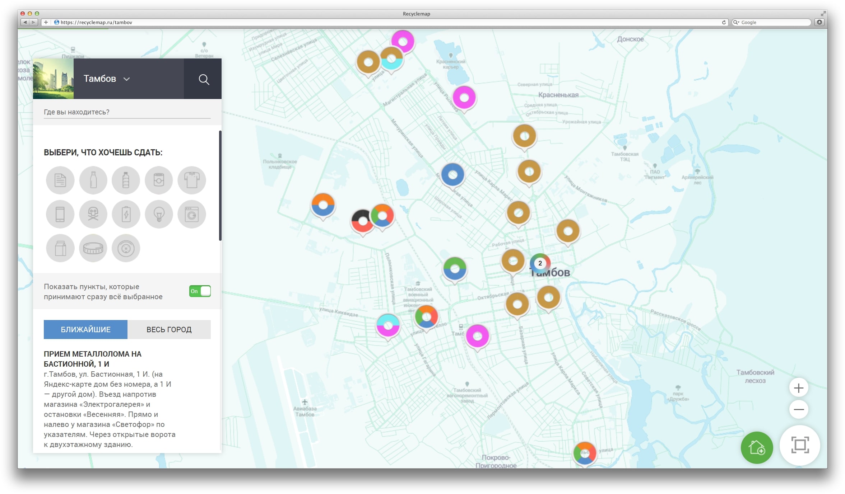
Task: Click the green add-new-point house button
Action: coord(757,447)
